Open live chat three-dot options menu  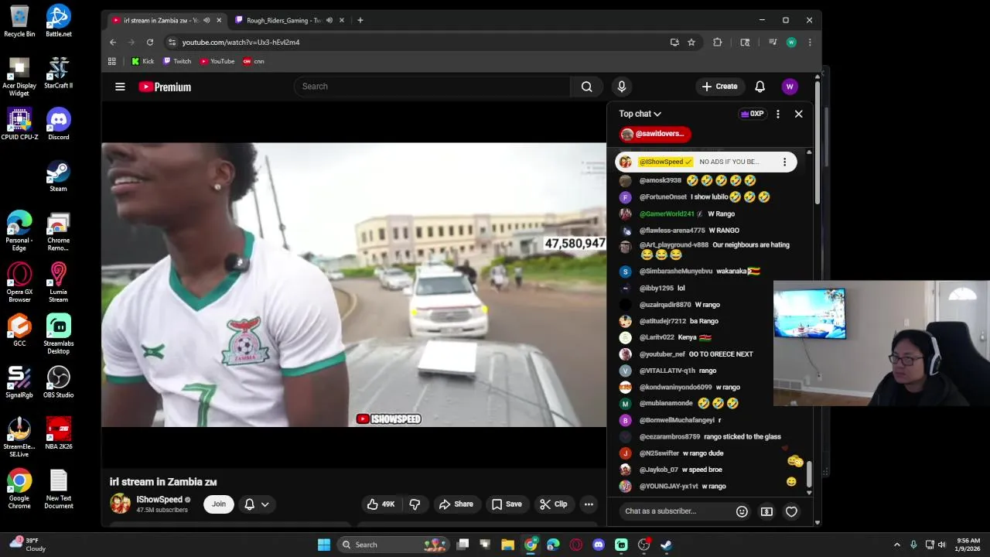click(778, 114)
